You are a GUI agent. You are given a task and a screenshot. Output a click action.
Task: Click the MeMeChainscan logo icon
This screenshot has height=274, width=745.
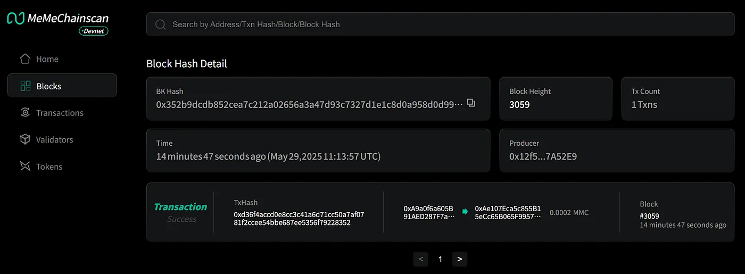point(15,18)
